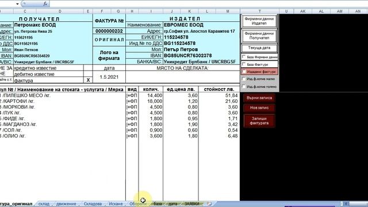Toggle the 'Изд.ф.копие голямо' checkbox
The height and width of the screenshot is (207, 368).
[244, 86]
